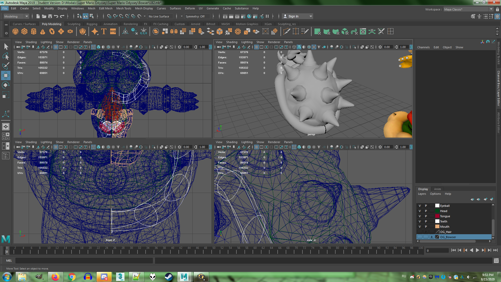Click the Select arrow tool in toolbox
Screen dimensions: 501x282
coord(6,47)
